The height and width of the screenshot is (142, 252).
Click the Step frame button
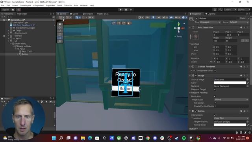click(131, 9)
